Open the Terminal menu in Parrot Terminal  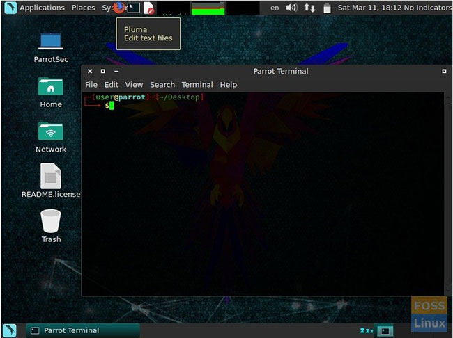click(x=197, y=85)
